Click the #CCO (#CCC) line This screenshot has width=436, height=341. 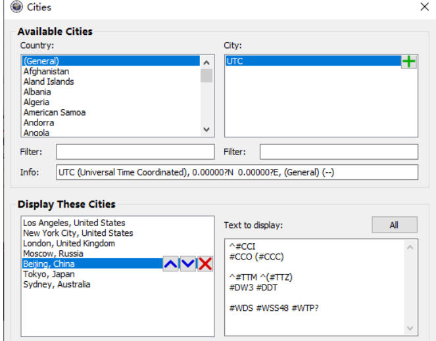click(x=256, y=257)
